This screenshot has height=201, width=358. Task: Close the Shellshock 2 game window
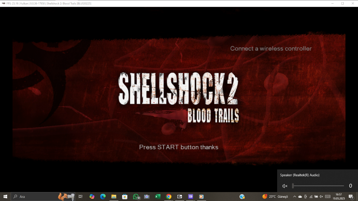[352, 3]
